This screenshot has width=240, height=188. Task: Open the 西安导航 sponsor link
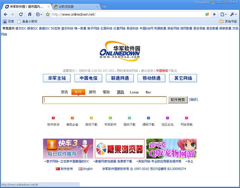(199, 29)
